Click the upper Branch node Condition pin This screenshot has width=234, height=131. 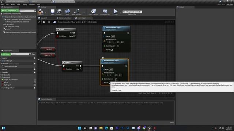[58, 36]
